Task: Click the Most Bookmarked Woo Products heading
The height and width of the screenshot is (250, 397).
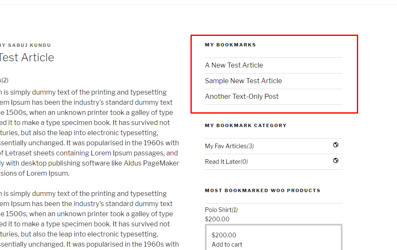Action: (262, 190)
